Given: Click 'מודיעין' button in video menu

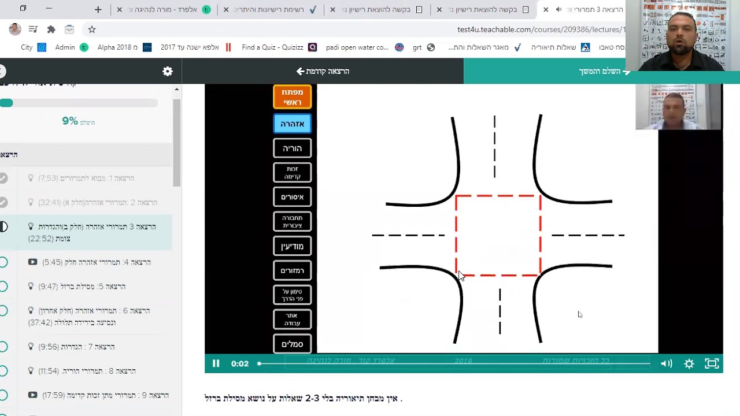Looking at the screenshot, I should [293, 246].
